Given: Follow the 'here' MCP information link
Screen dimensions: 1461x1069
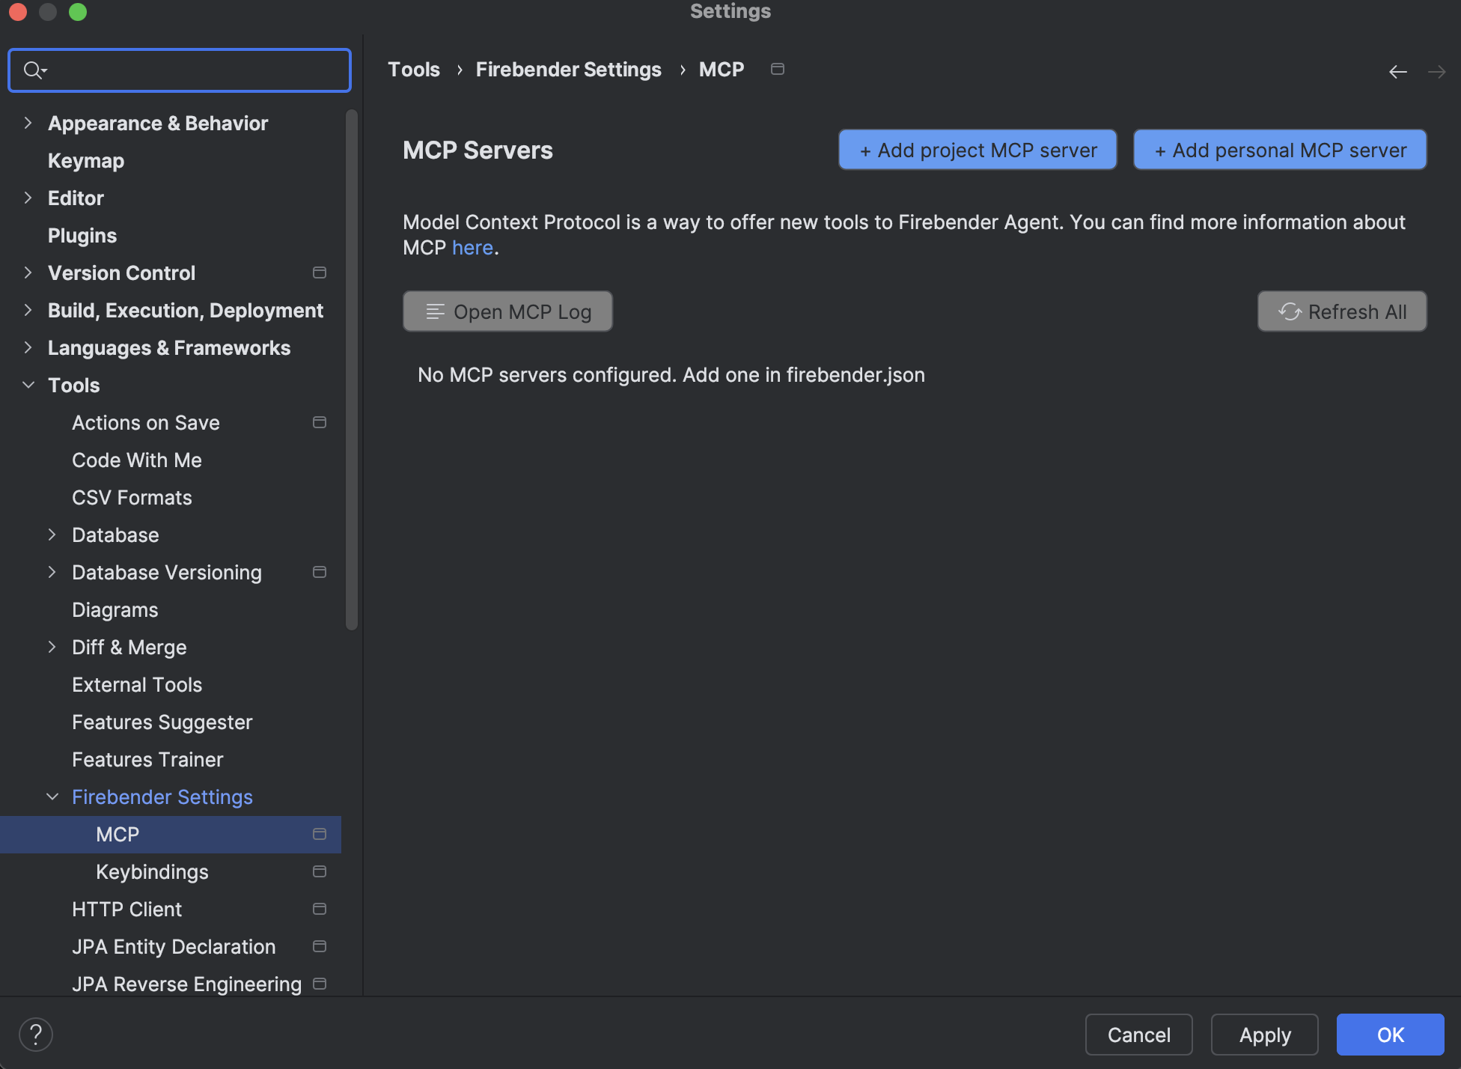Looking at the screenshot, I should tap(472, 248).
